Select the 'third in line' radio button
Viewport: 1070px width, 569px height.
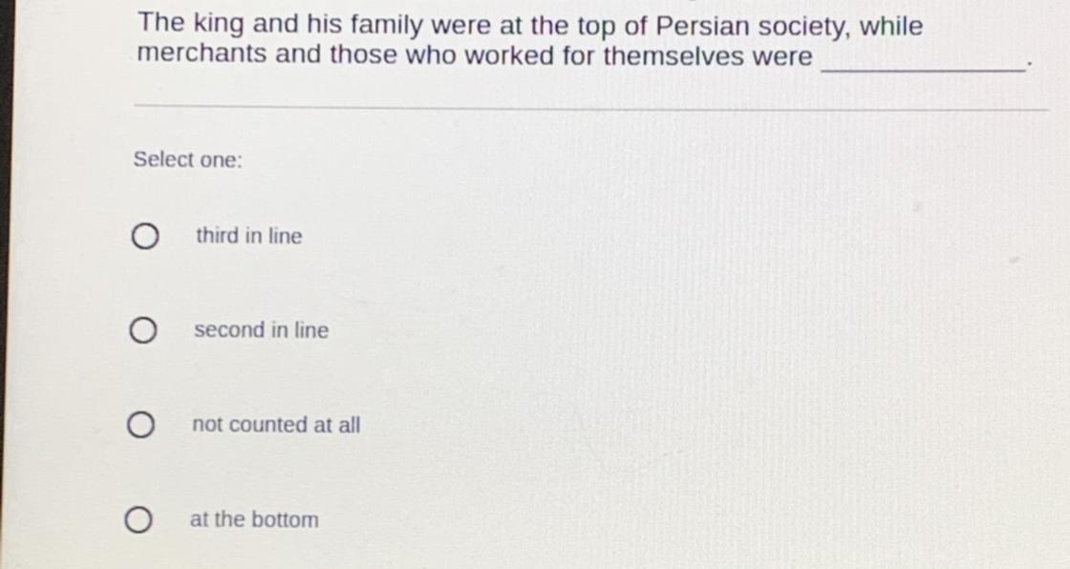(144, 237)
